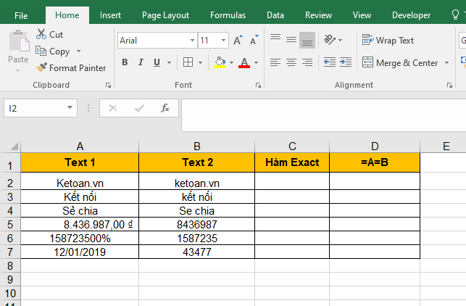Switch to the Formulas tab

[x=228, y=15]
